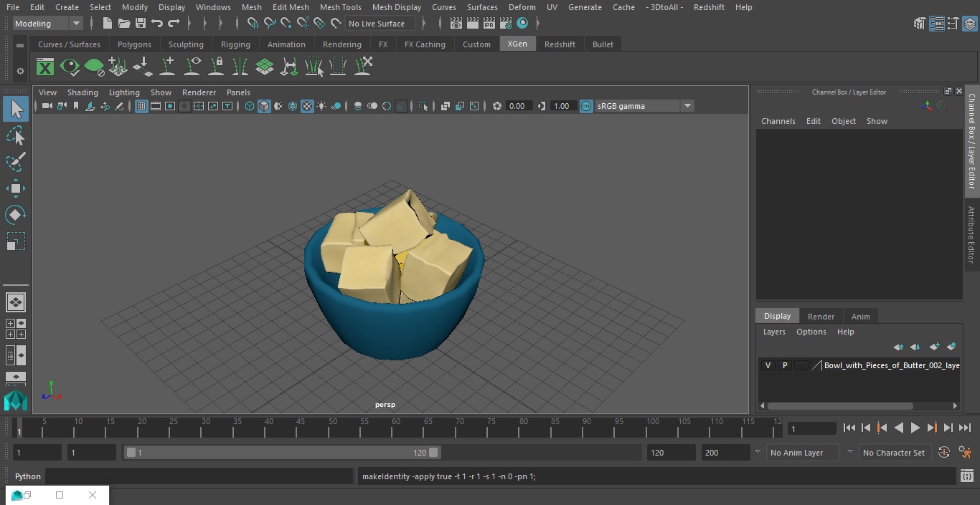
Task: Click the time range slider bar
Action: tap(283, 453)
